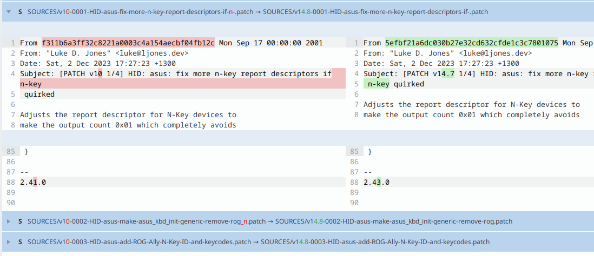Click the right Subject line with PATCH v14.7 1/4
The height and width of the screenshot is (256, 594).
tap(478, 74)
